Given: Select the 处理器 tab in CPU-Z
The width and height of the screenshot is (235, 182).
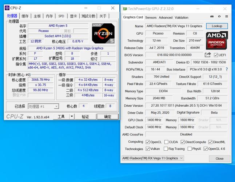Looking at the screenshot, I should tap(12, 16).
